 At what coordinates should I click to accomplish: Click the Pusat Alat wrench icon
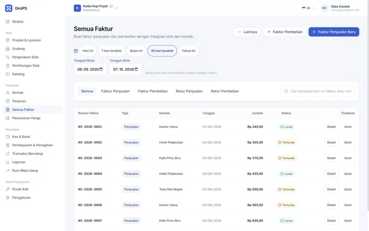pyautogui.click(x=8, y=189)
